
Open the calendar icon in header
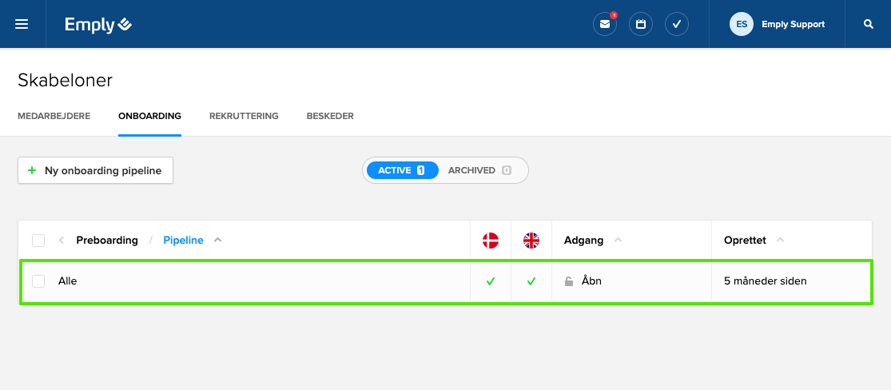pos(641,24)
